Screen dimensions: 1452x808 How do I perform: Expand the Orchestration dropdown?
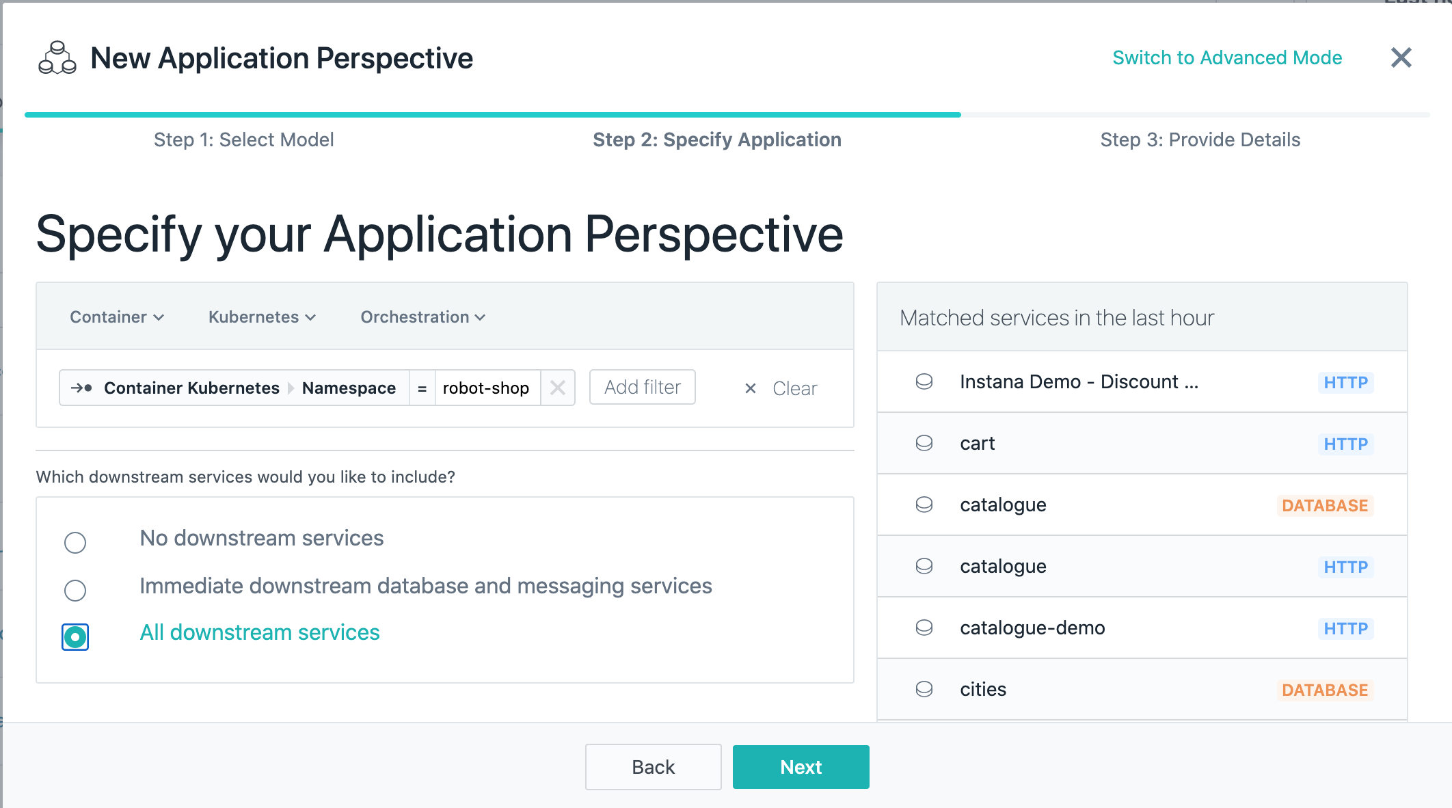pyautogui.click(x=422, y=317)
